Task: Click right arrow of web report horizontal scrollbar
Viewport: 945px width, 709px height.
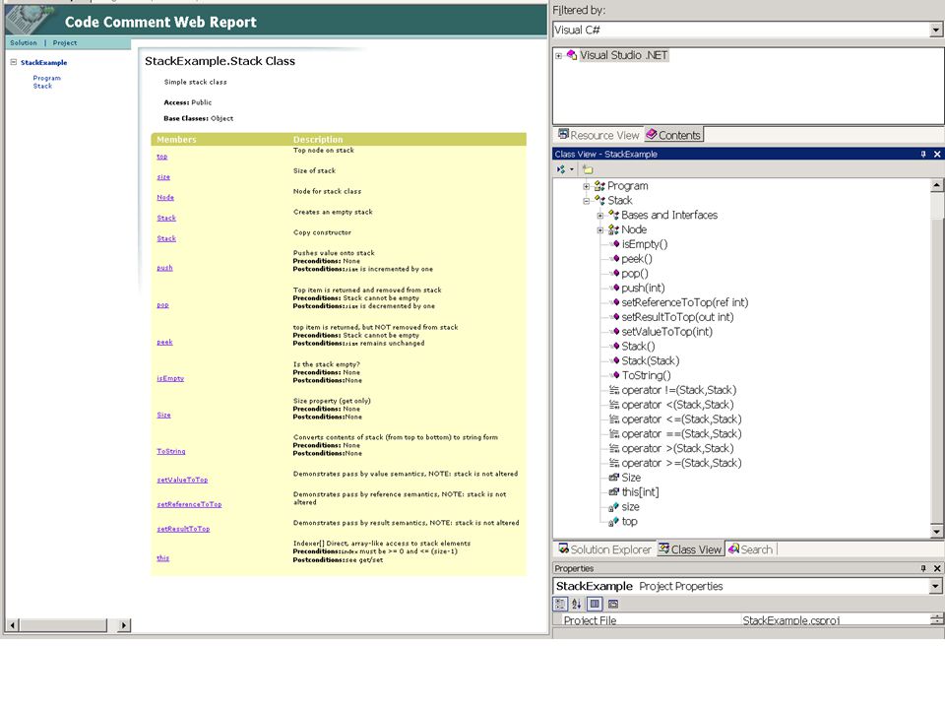Action: [124, 625]
